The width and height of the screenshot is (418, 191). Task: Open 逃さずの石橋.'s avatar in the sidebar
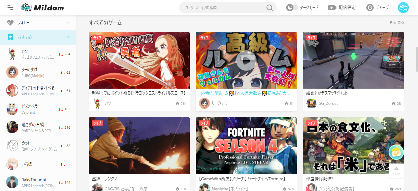[12, 127]
